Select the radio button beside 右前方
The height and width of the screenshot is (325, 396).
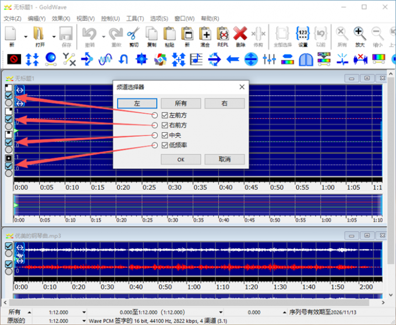tap(154, 125)
